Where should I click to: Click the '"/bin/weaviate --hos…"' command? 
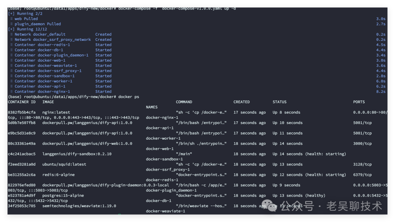click(x=201, y=206)
